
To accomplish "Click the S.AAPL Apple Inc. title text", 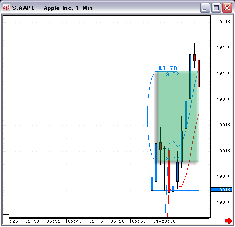I will tap(52, 8).
